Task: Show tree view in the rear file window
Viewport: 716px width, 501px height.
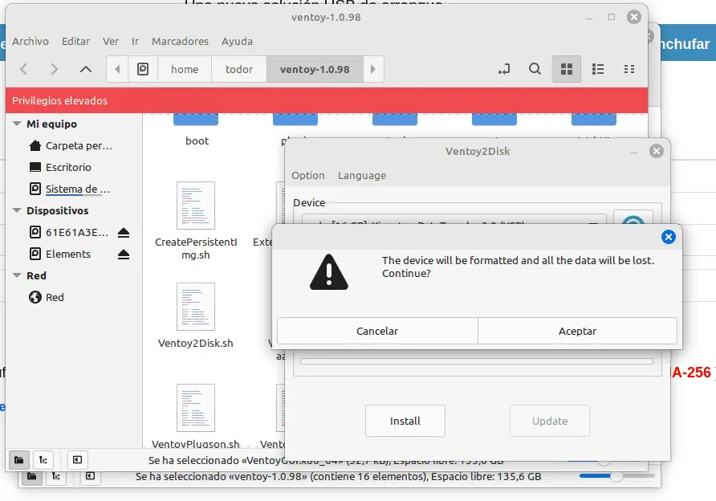Action: tap(55, 477)
